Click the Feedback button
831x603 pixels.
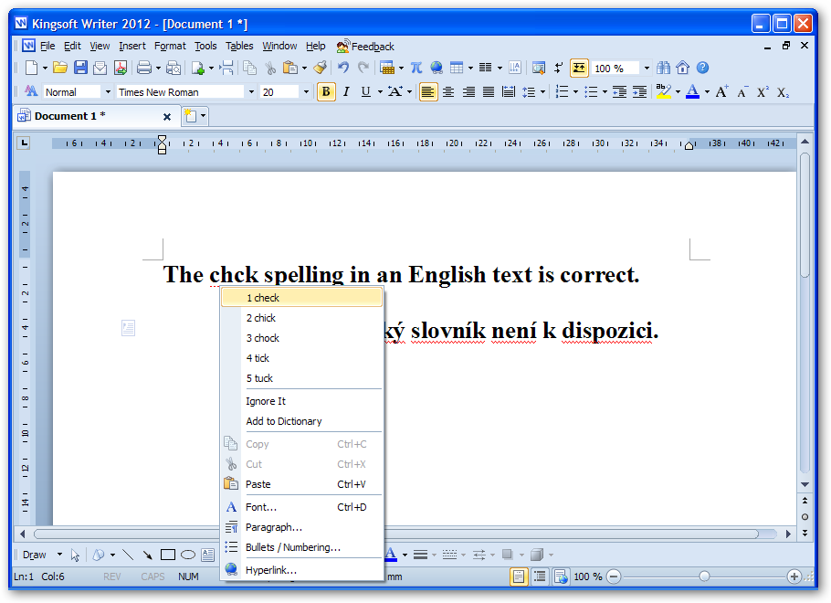click(x=365, y=47)
